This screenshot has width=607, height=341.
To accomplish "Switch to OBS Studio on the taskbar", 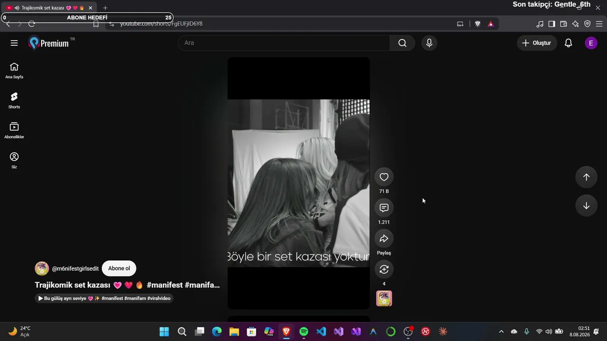I will click(408, 332).
